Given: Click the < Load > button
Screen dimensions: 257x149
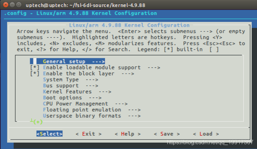Looking at the screenshot, I should point(206,134).
